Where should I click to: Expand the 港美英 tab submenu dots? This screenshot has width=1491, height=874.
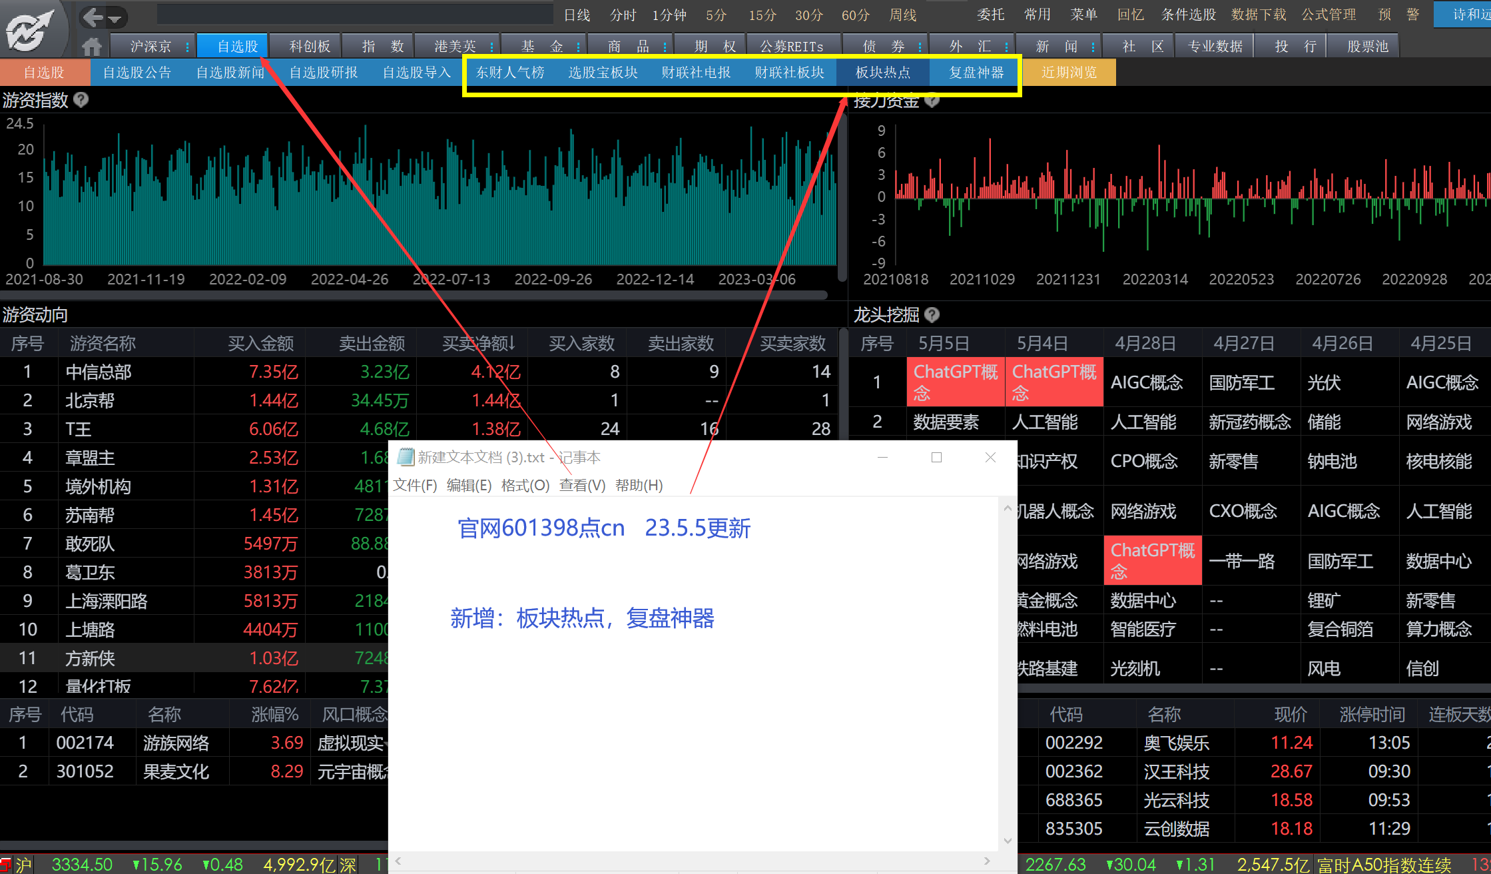pyautogui.click(x=491, y=47)
